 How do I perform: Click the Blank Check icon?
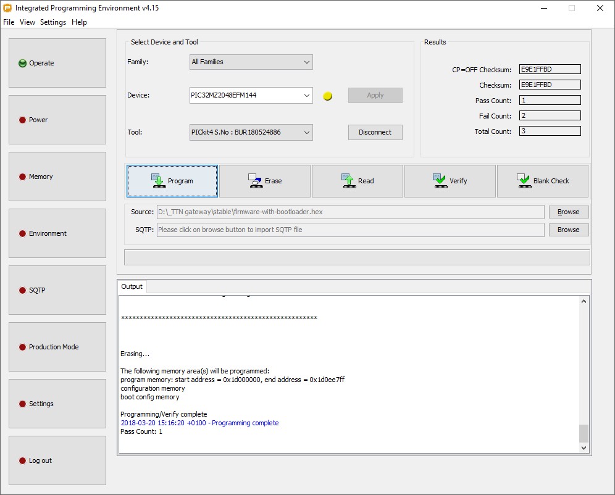pyautogui.click(x=524, y=181)
